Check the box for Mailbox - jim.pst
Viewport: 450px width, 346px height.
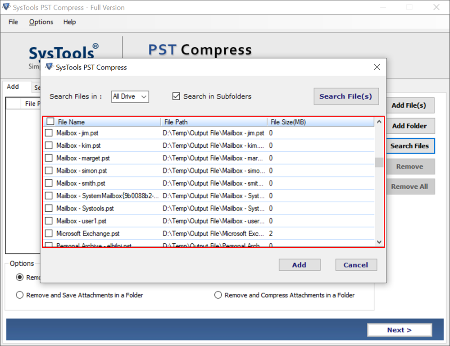click(x=49, y=132)
